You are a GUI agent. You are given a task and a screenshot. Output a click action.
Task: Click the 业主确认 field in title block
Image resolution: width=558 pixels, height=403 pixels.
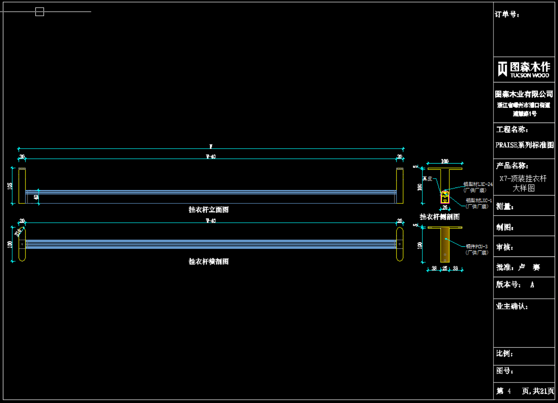[x=512, y=306]
